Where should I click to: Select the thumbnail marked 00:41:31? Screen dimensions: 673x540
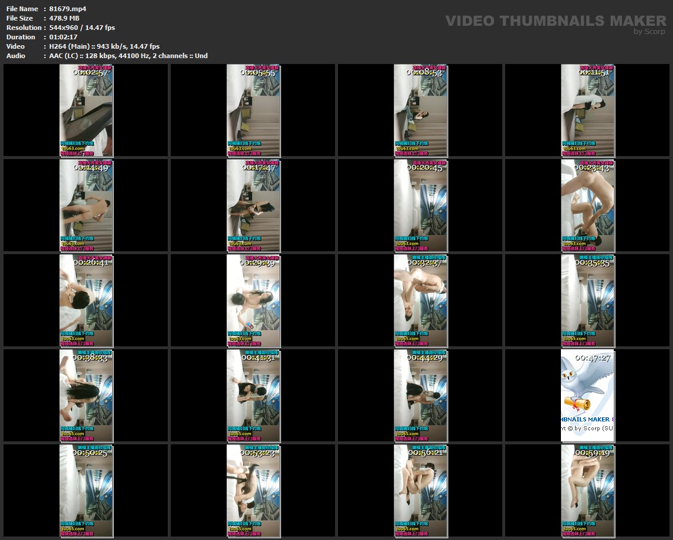253,396
